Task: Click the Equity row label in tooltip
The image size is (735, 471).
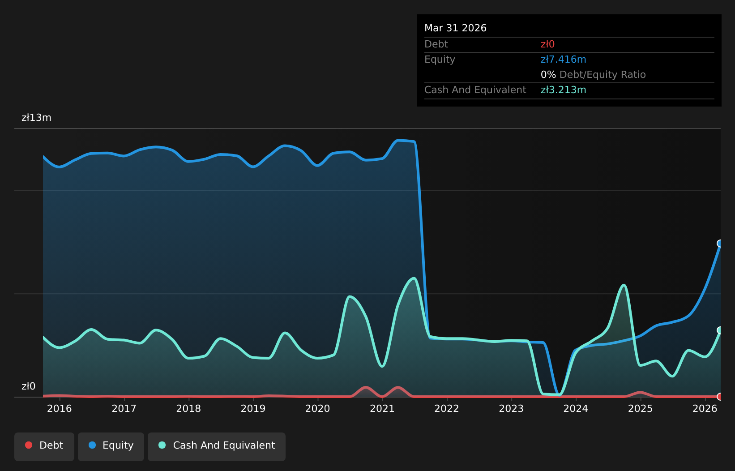Action: click(440, 60)
